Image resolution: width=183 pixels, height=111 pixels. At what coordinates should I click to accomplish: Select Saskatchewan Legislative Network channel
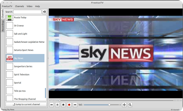(25, 42)
